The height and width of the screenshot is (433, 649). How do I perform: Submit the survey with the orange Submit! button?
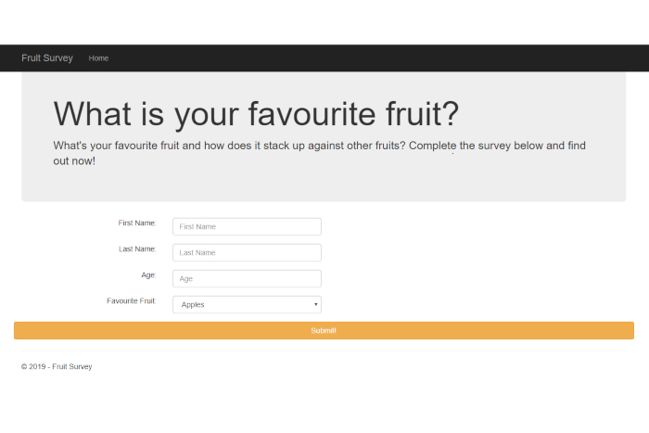[324, 330]
